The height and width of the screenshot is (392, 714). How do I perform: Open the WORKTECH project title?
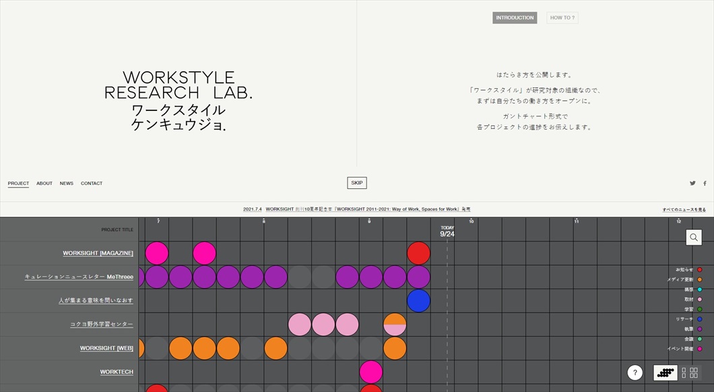click(117, 372)
